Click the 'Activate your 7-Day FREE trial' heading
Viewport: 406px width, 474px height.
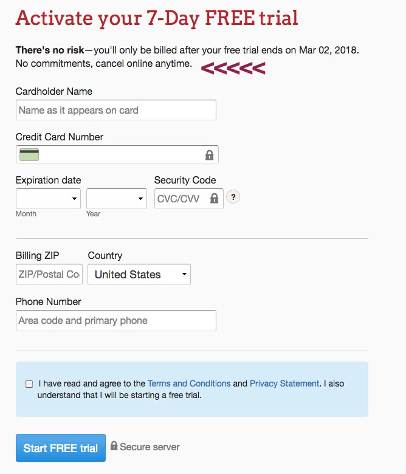tap(157, 18)
